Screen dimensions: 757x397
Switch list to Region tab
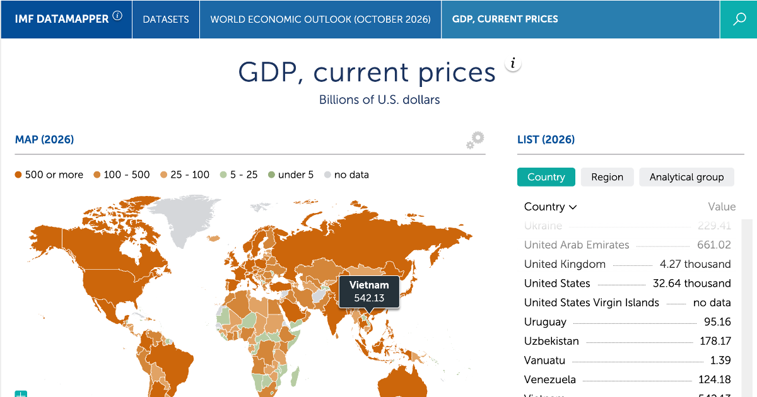coord(607,177)
